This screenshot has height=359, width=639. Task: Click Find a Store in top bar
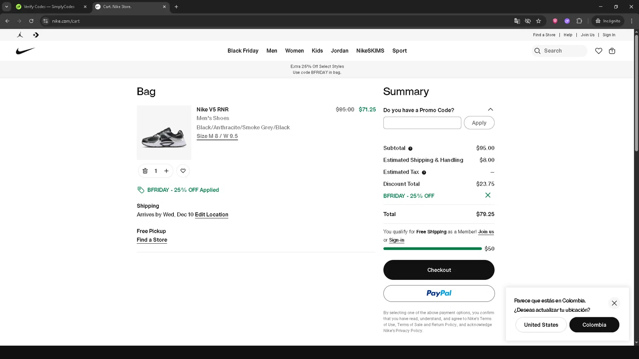click(544, 35)
